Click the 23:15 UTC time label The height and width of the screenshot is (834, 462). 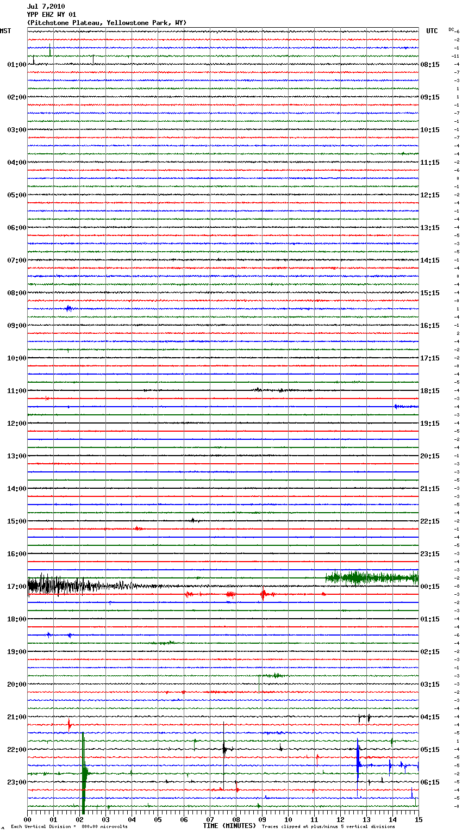point(430,554)
